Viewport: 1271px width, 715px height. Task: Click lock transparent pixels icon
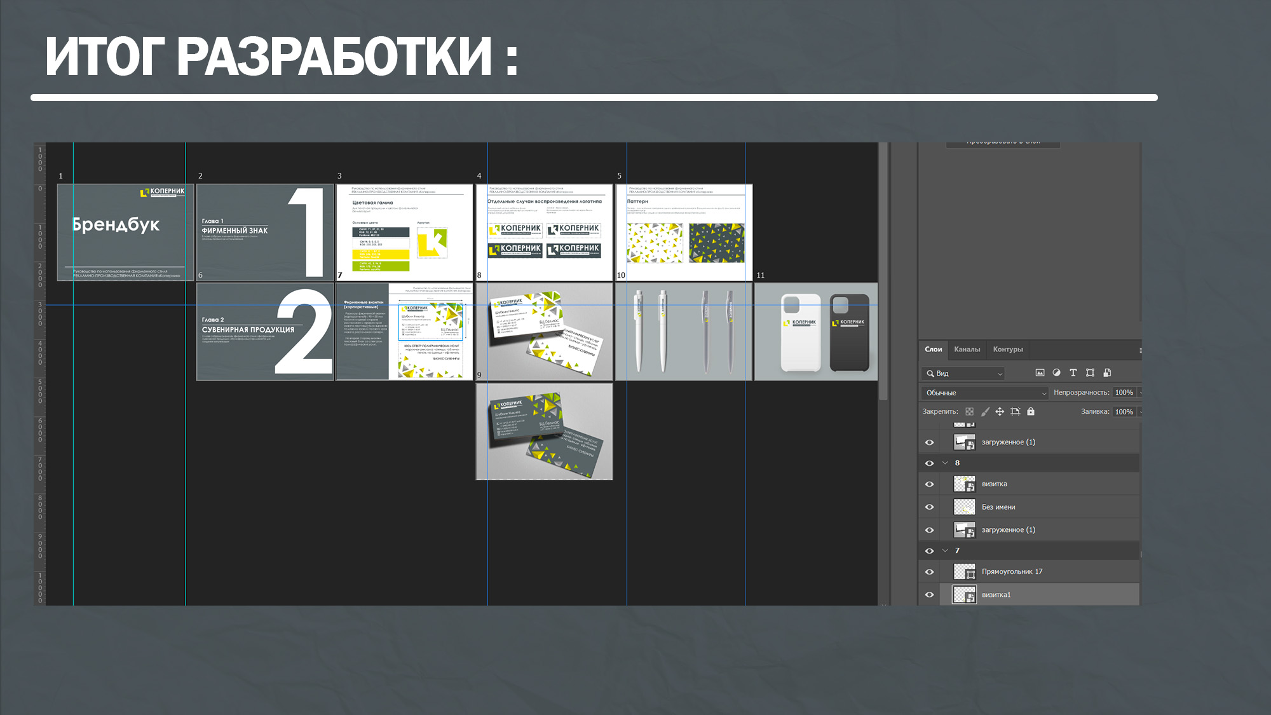(x=969, y=412)
